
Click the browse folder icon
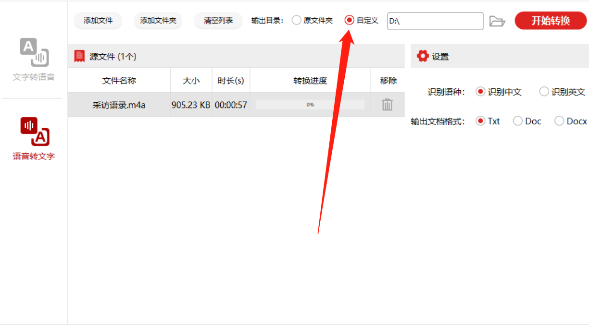pos(497,21)
